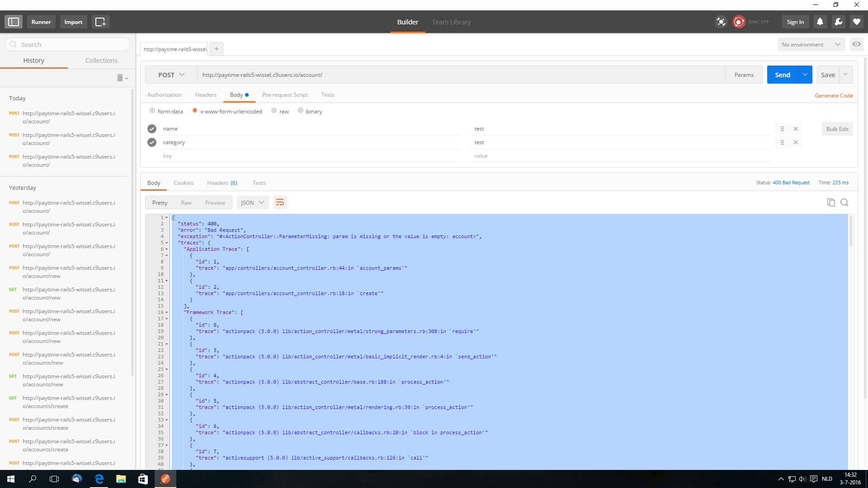Switch response view to Preview
868x488 pixels.
coord(215,202)
